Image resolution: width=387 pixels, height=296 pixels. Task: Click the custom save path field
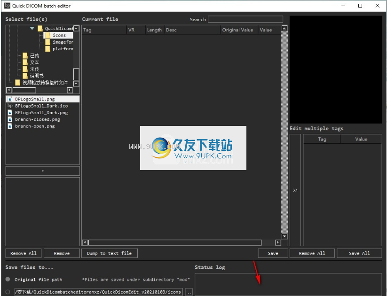point(98,292)
